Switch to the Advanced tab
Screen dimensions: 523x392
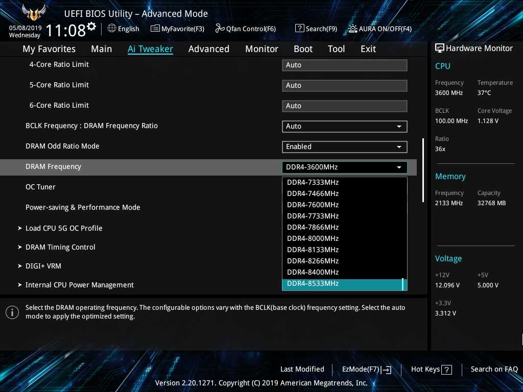208,49
